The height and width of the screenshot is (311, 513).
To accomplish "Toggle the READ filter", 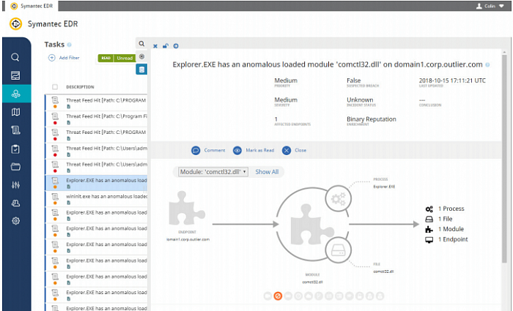I will pos(106,58).
